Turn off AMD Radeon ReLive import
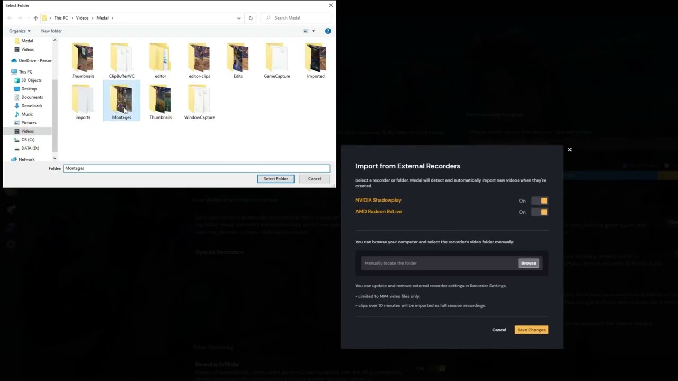Image resolution: width=678 pixels, height=381 pixels. [x=540, y=212]
